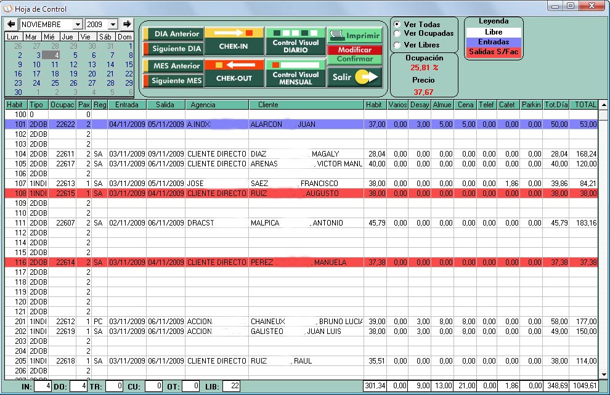Screen dimensions: 610x395
Task: Start a CHEK-OUT
Action: 234,73
